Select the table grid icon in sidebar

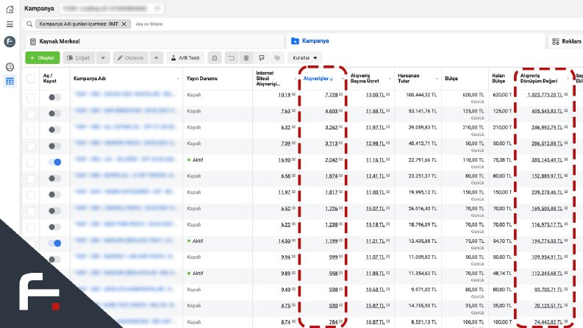10,81
